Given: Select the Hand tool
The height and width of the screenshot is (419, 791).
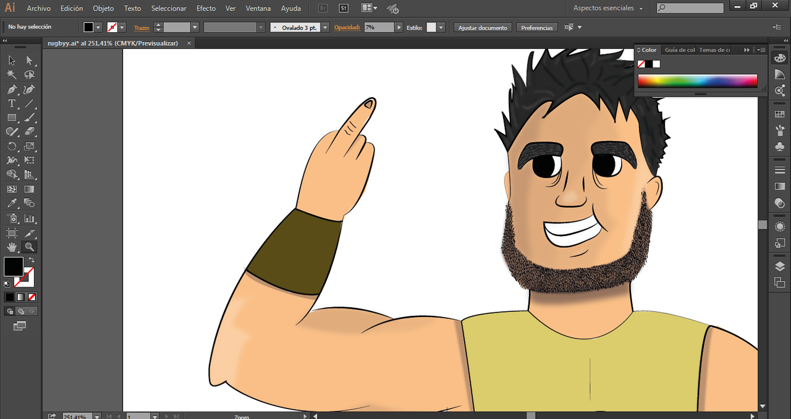Looking at the screenshot, I should 12,247.
